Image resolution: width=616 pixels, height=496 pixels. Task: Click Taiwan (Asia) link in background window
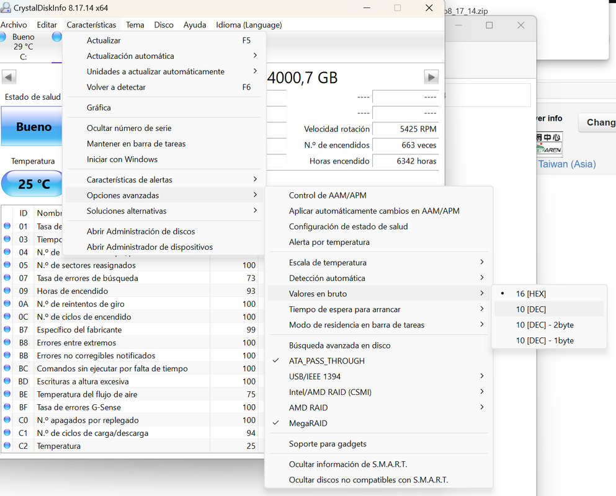click(x=567, y=164)
